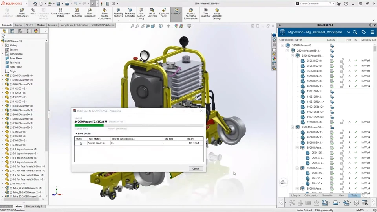Open Lifecycle and Collaboration tab
377x212 pixels.
[74, 25]
